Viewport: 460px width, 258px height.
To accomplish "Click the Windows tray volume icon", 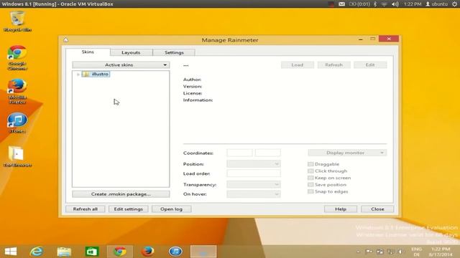I will [400, 252].
